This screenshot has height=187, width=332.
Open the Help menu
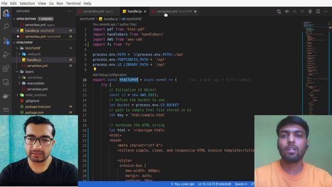pos(87,4)
